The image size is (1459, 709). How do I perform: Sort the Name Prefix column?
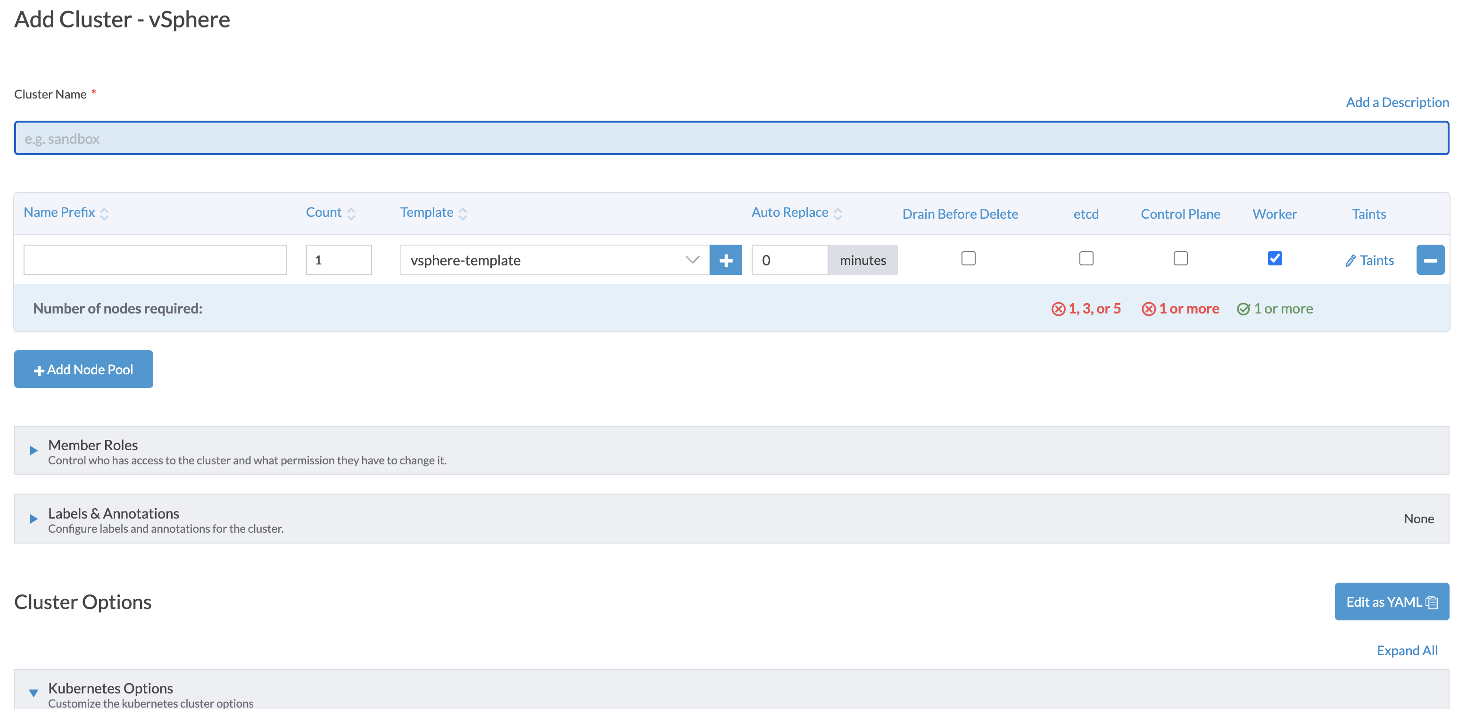[x=105, y=214]
